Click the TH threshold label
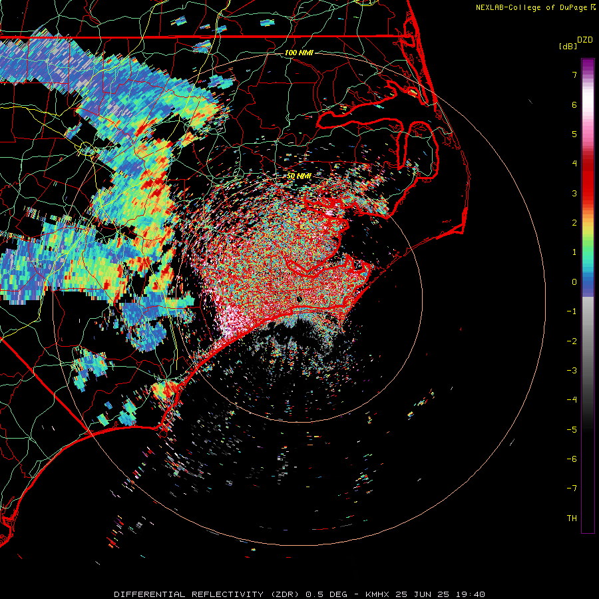Viewport: 599px width, 599px height. tap(572, 518)
